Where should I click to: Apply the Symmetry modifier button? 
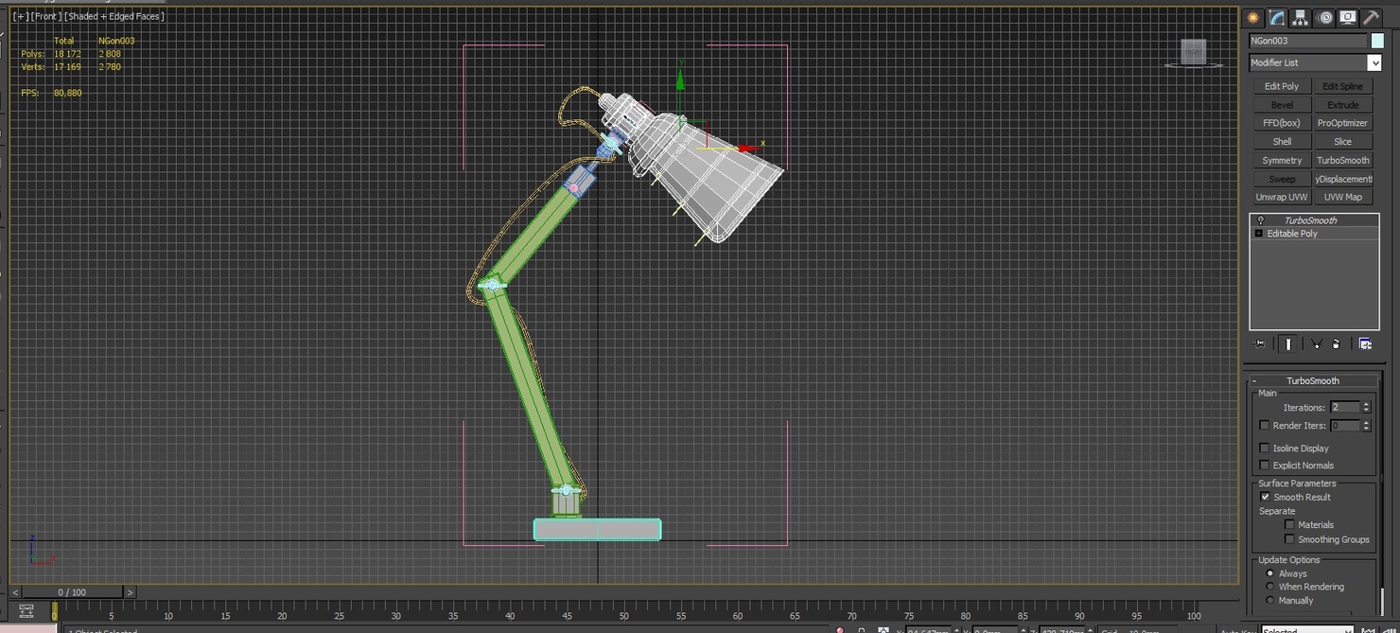pos(1282,160)
